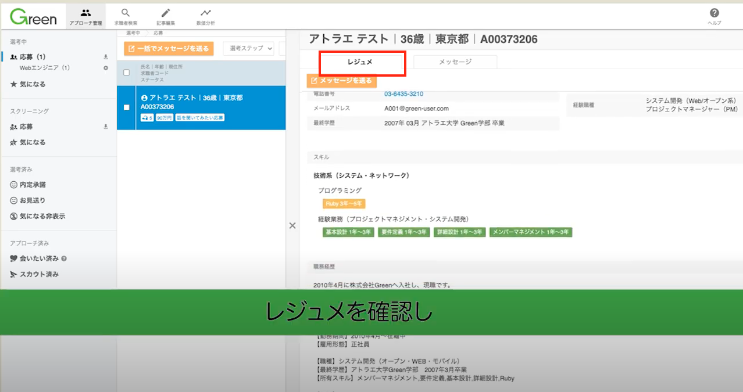The height and width of the screenshot is (392, 743).
Task: Select 気になる非表示 in the sidebar
Action: (x=38, y=216)
